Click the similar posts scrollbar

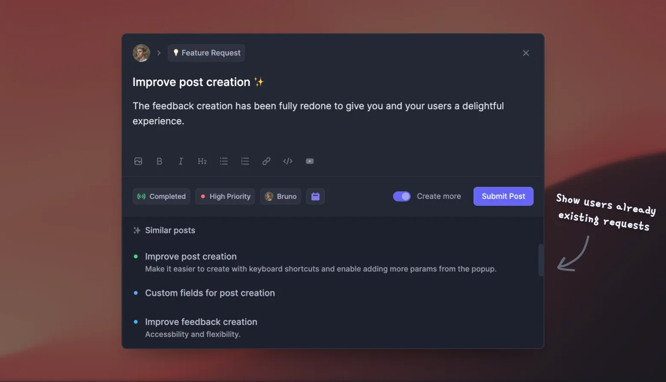point(541,260)
